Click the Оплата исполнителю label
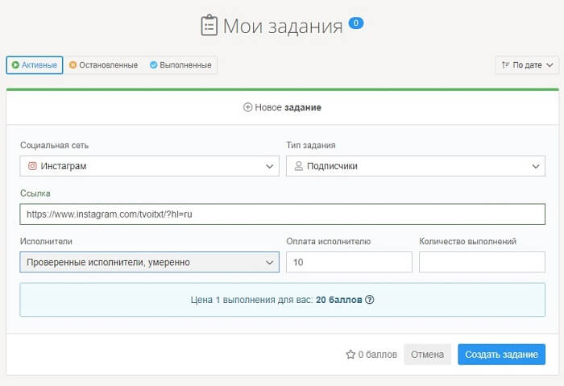Screen dimensions: 564x386 coord(329,242)
